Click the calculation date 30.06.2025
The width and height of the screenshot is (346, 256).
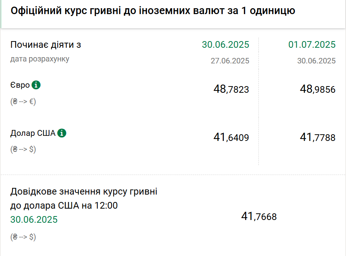click(317, 61)
